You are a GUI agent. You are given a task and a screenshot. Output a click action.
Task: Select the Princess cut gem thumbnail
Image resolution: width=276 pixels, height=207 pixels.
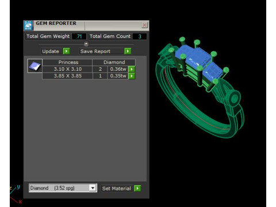pyautogui.click(x=34, y=66)
